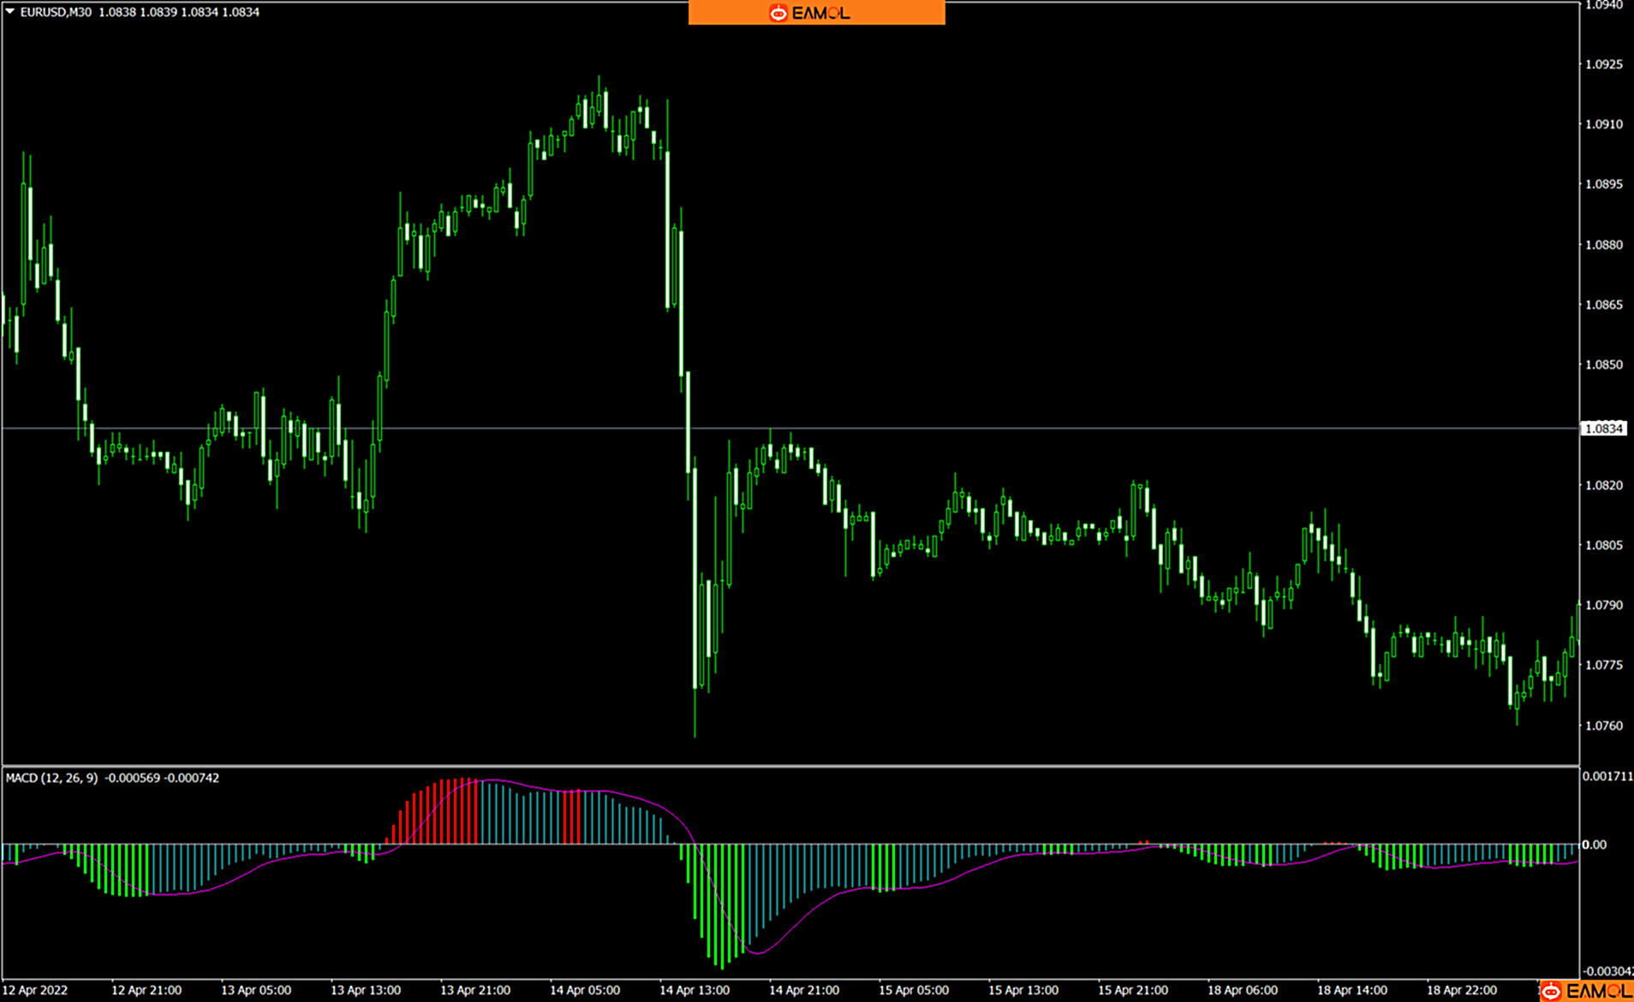Select the 15 Apr 21:00 time label
Viewport: 1634px width, 1002px height.
point(1133,990)
